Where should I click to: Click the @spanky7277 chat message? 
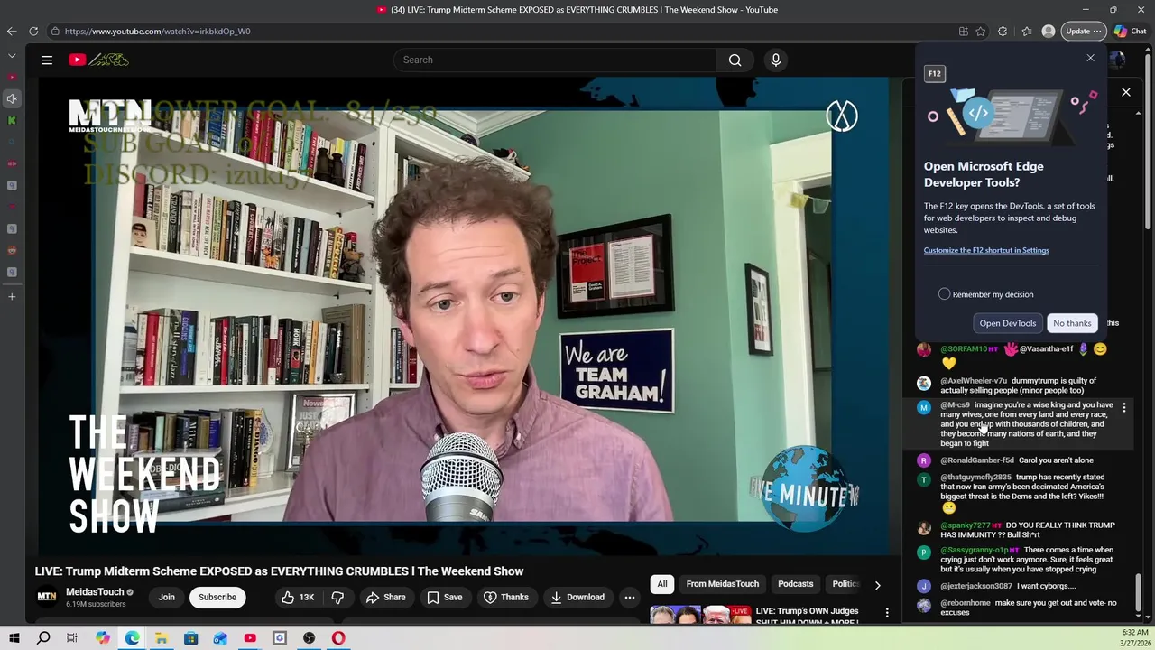click(1017, 530)
